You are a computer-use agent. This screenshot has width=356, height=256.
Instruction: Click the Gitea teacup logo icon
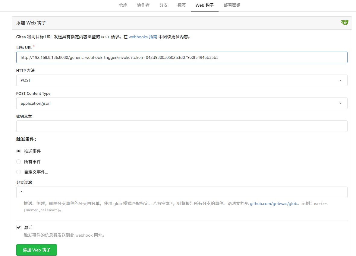click(345, 22)
